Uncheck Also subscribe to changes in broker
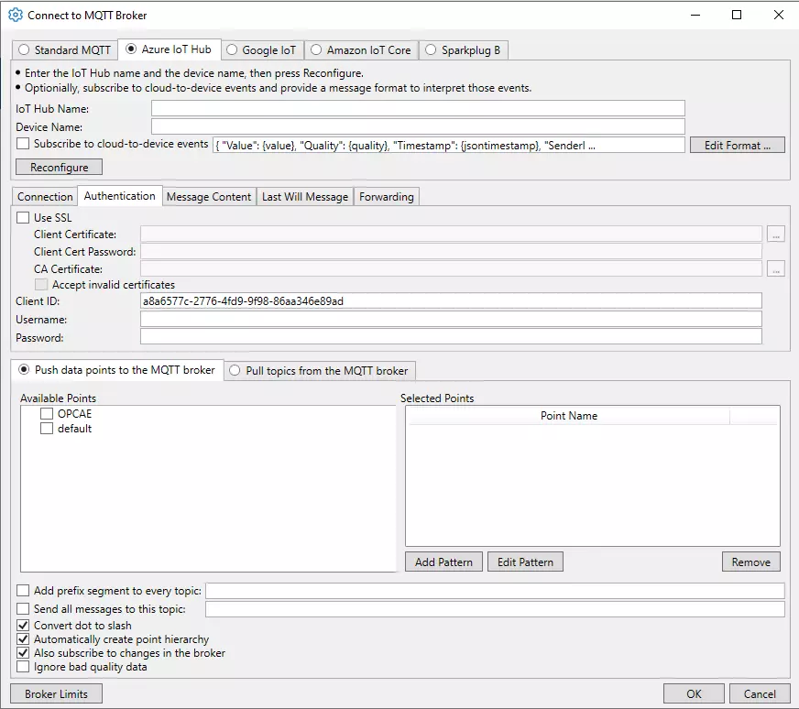 click(x=23, y=652)
